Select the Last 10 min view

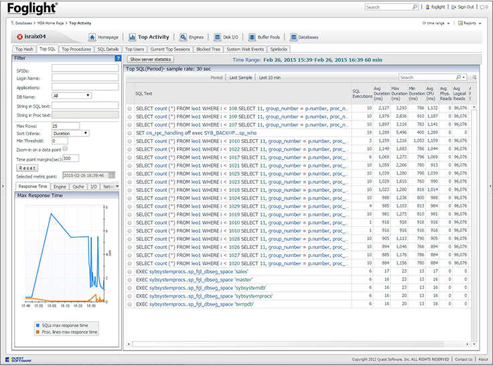coord(269,78)
